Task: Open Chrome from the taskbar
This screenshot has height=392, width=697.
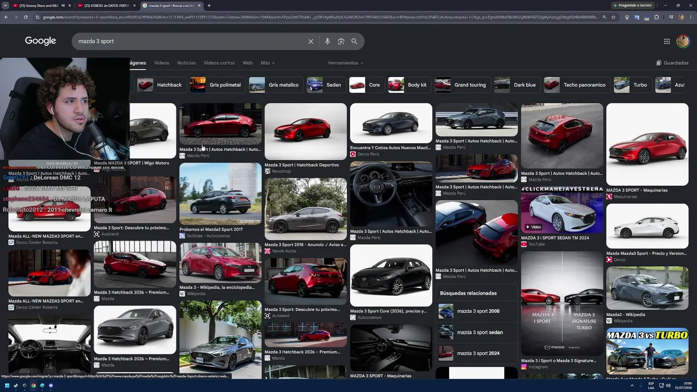Action: [33, 385]
